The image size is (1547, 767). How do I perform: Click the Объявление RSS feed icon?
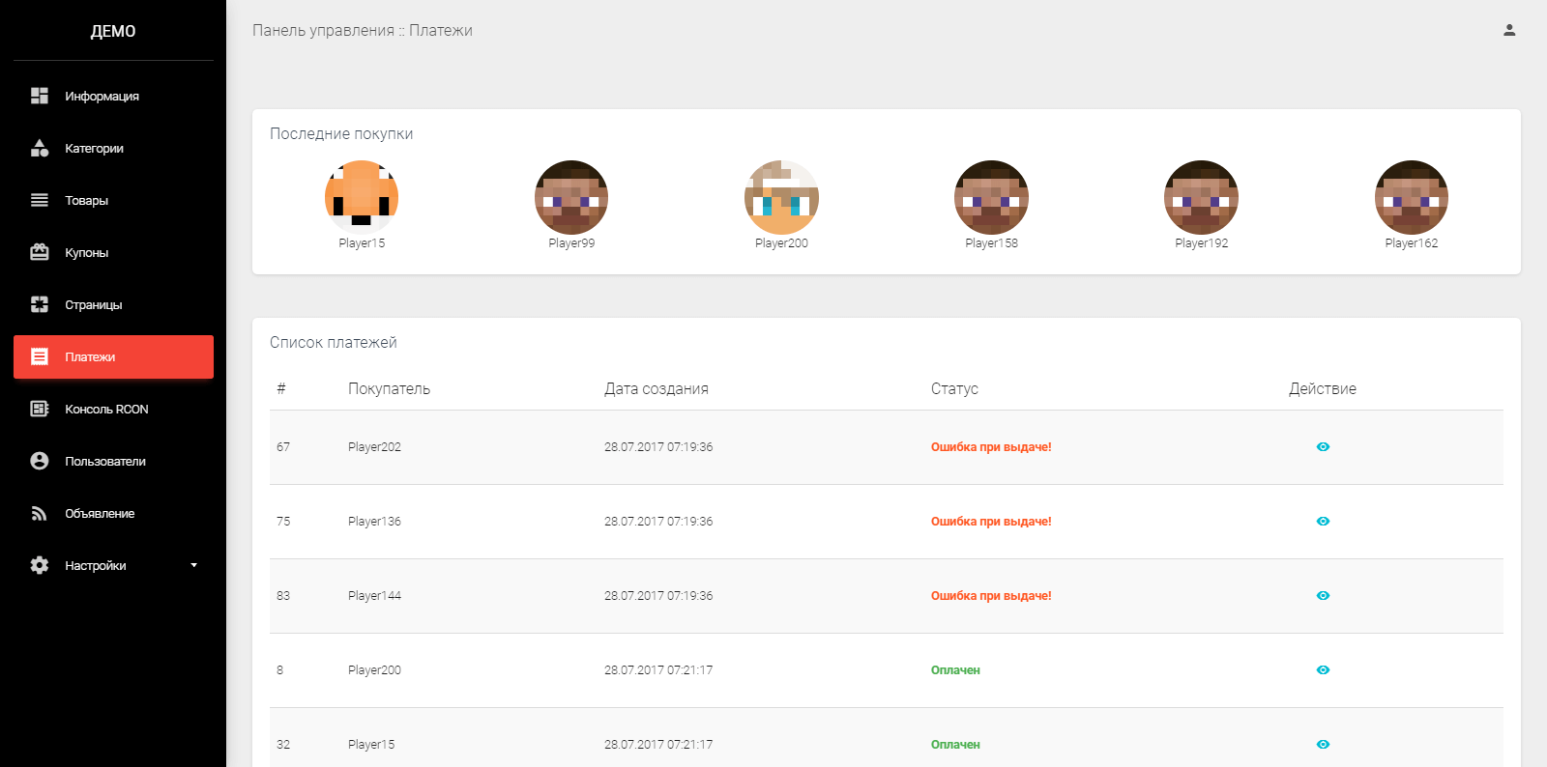tap(40, 513)
